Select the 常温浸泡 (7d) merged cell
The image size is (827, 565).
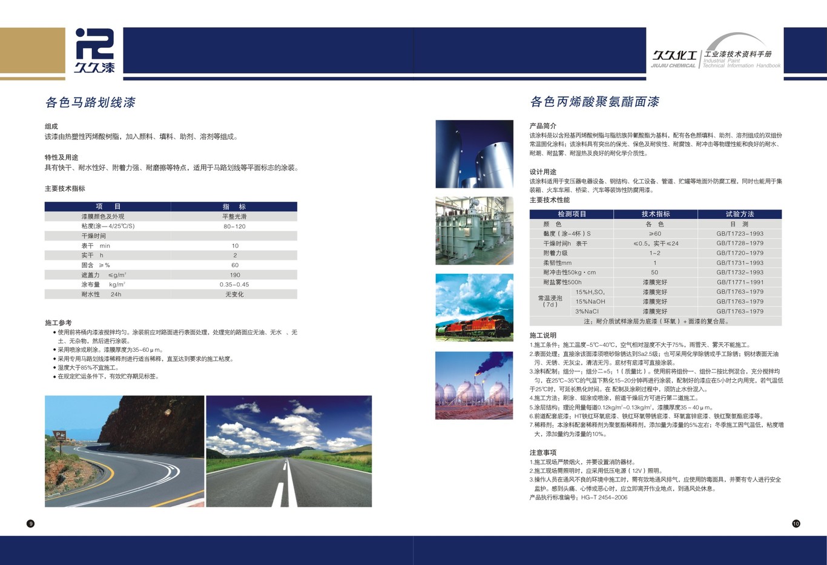point(550,301)
